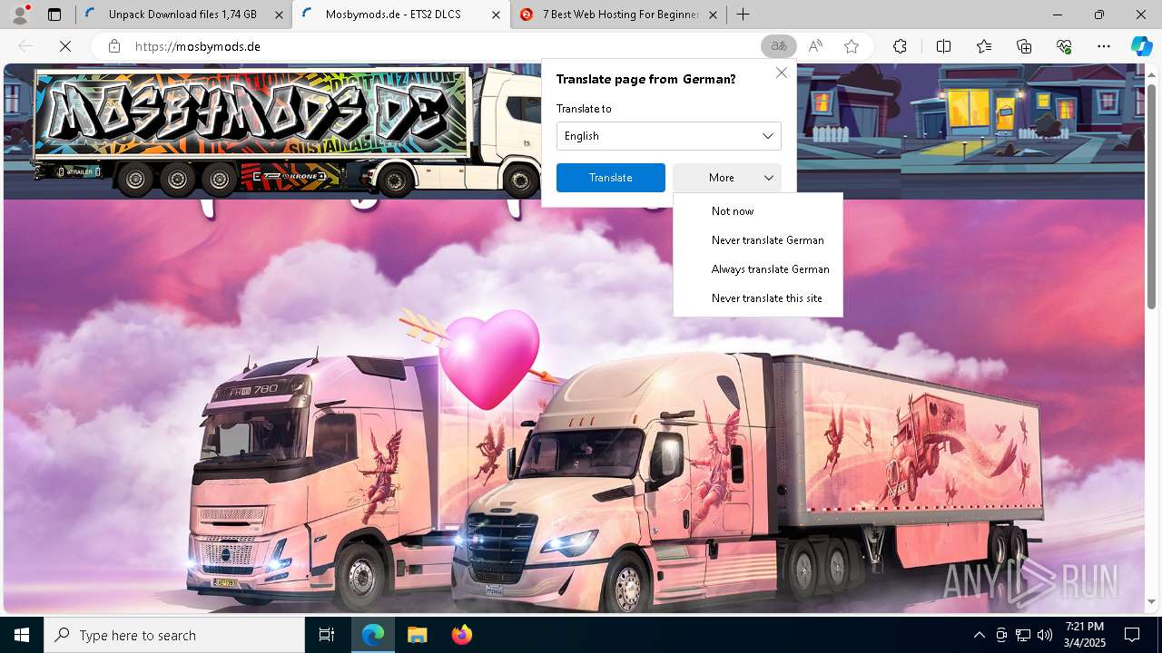Toggle split screen view
This screenshot has width=1162, height=653.
(943, 46)
